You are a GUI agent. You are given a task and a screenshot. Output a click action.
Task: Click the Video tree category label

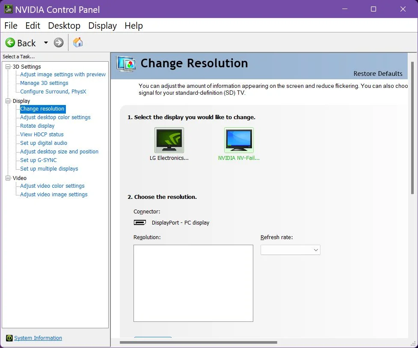click(x=19, y=178)
